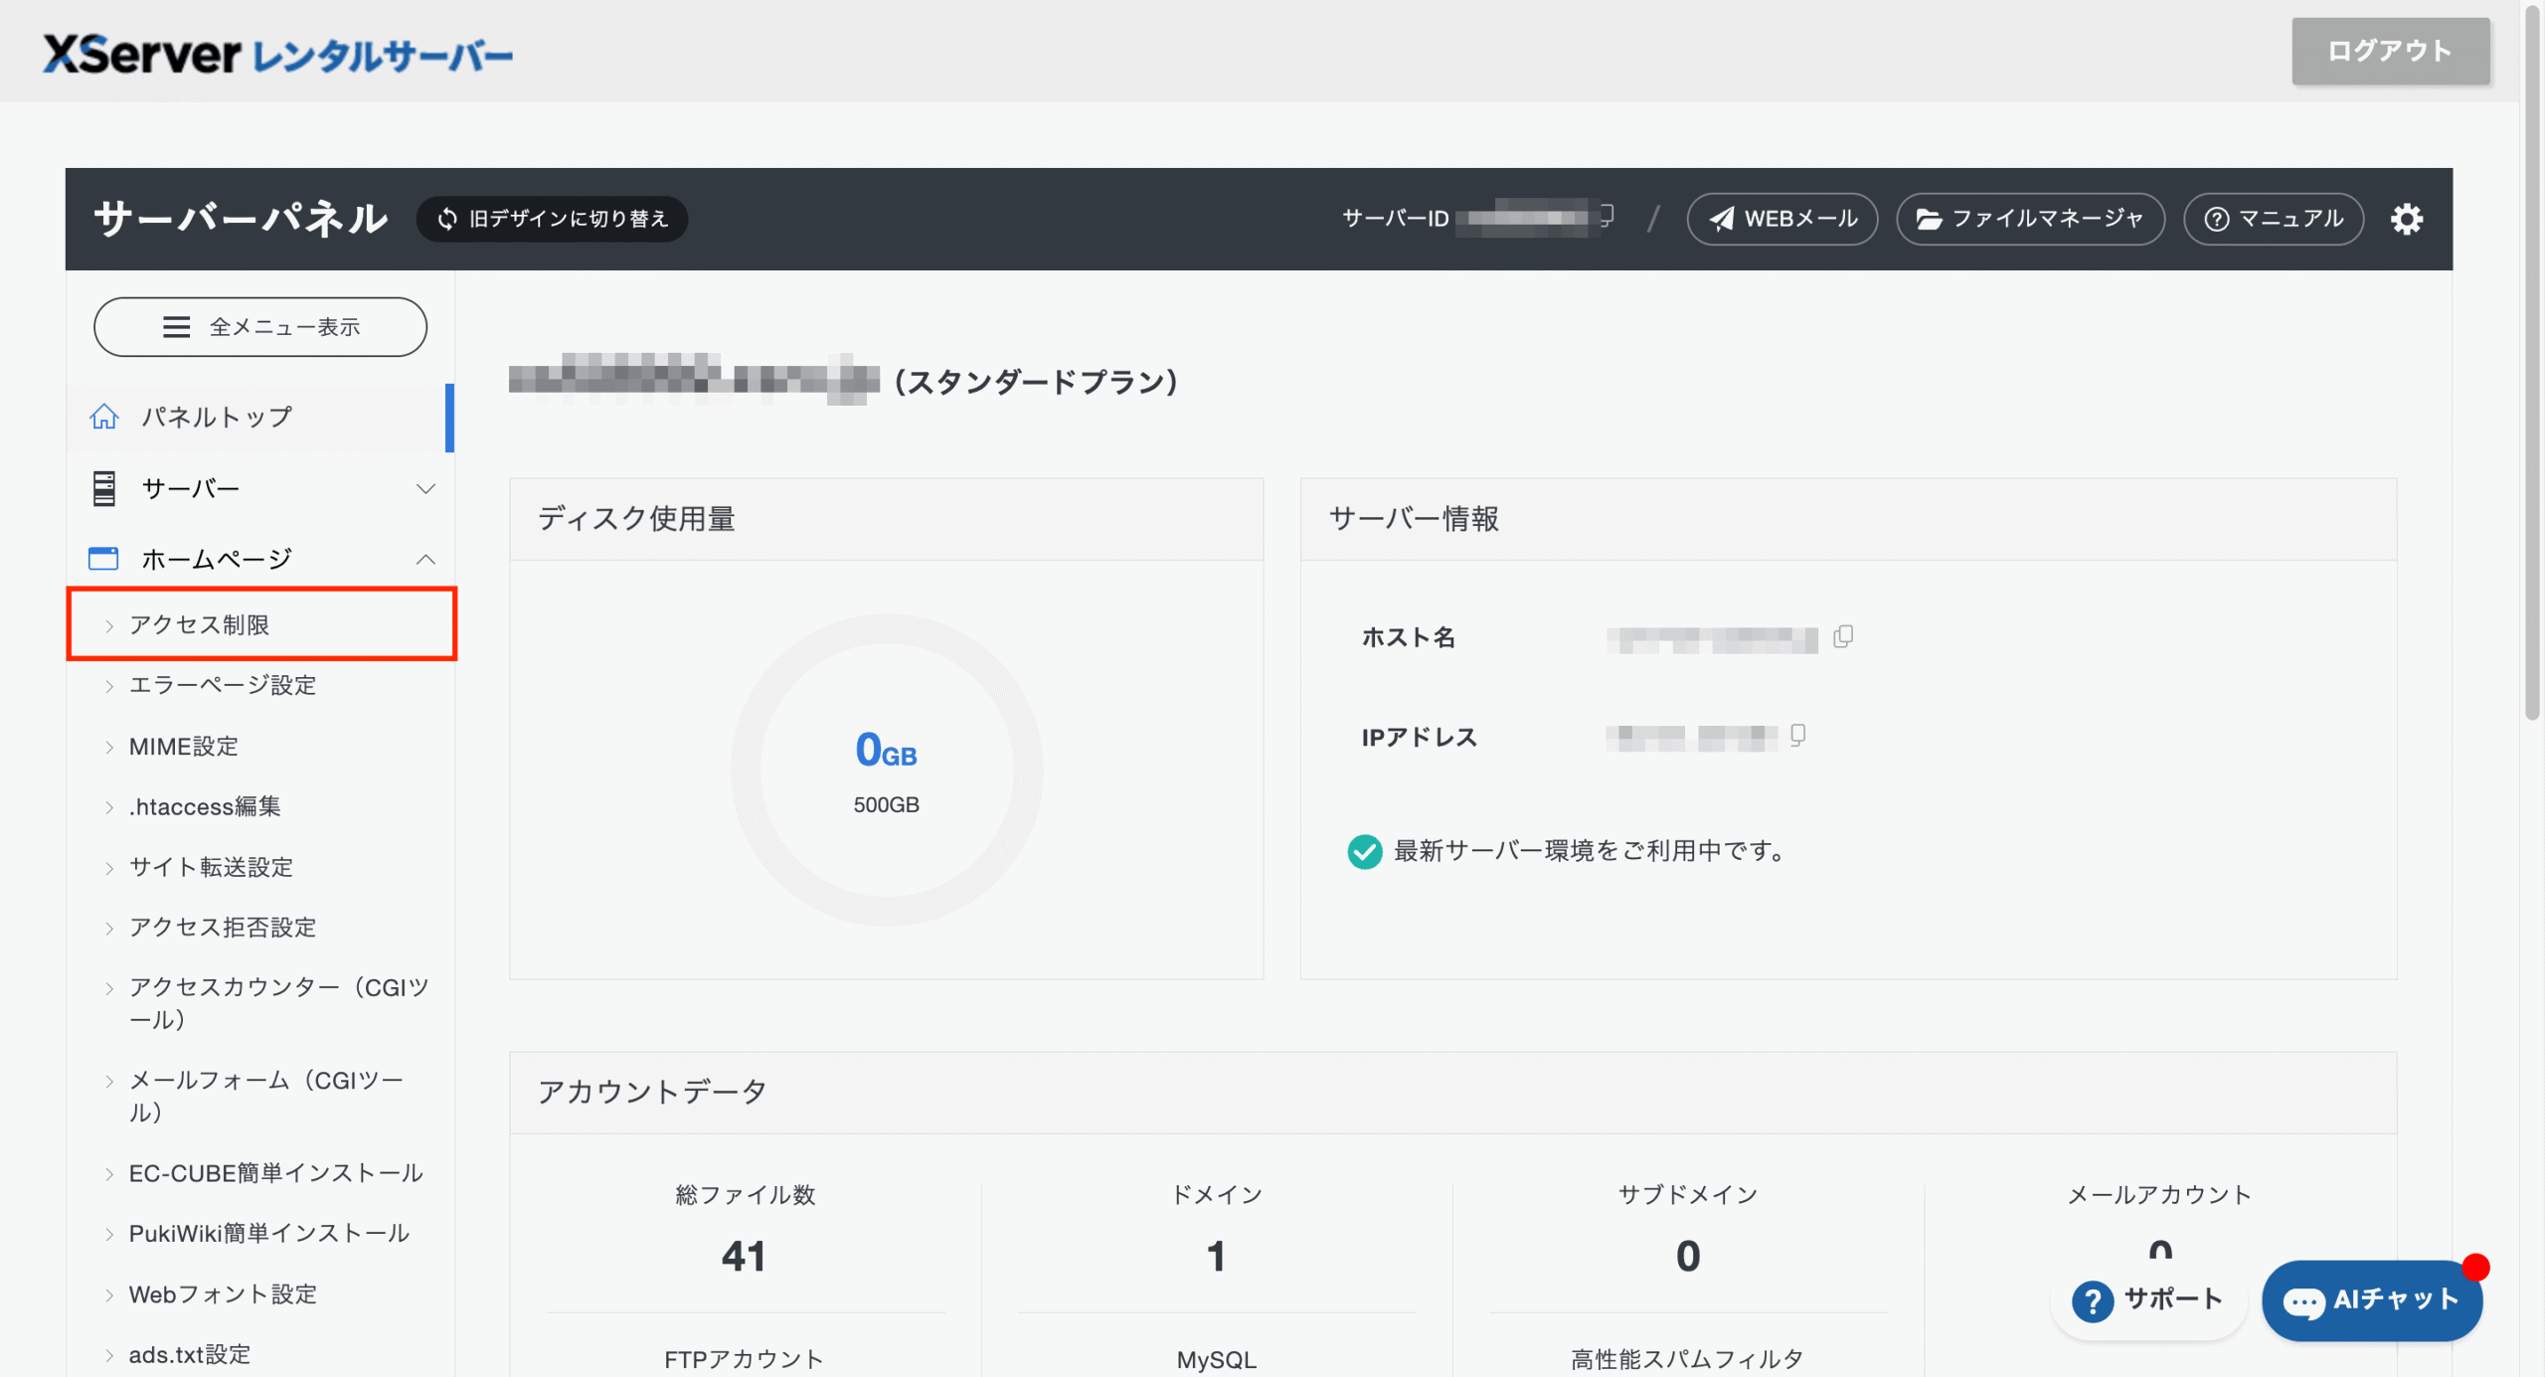Copy the IPアドレス value
The height and width of the screenshot is (1377, 2545).
coord(1797,735)
